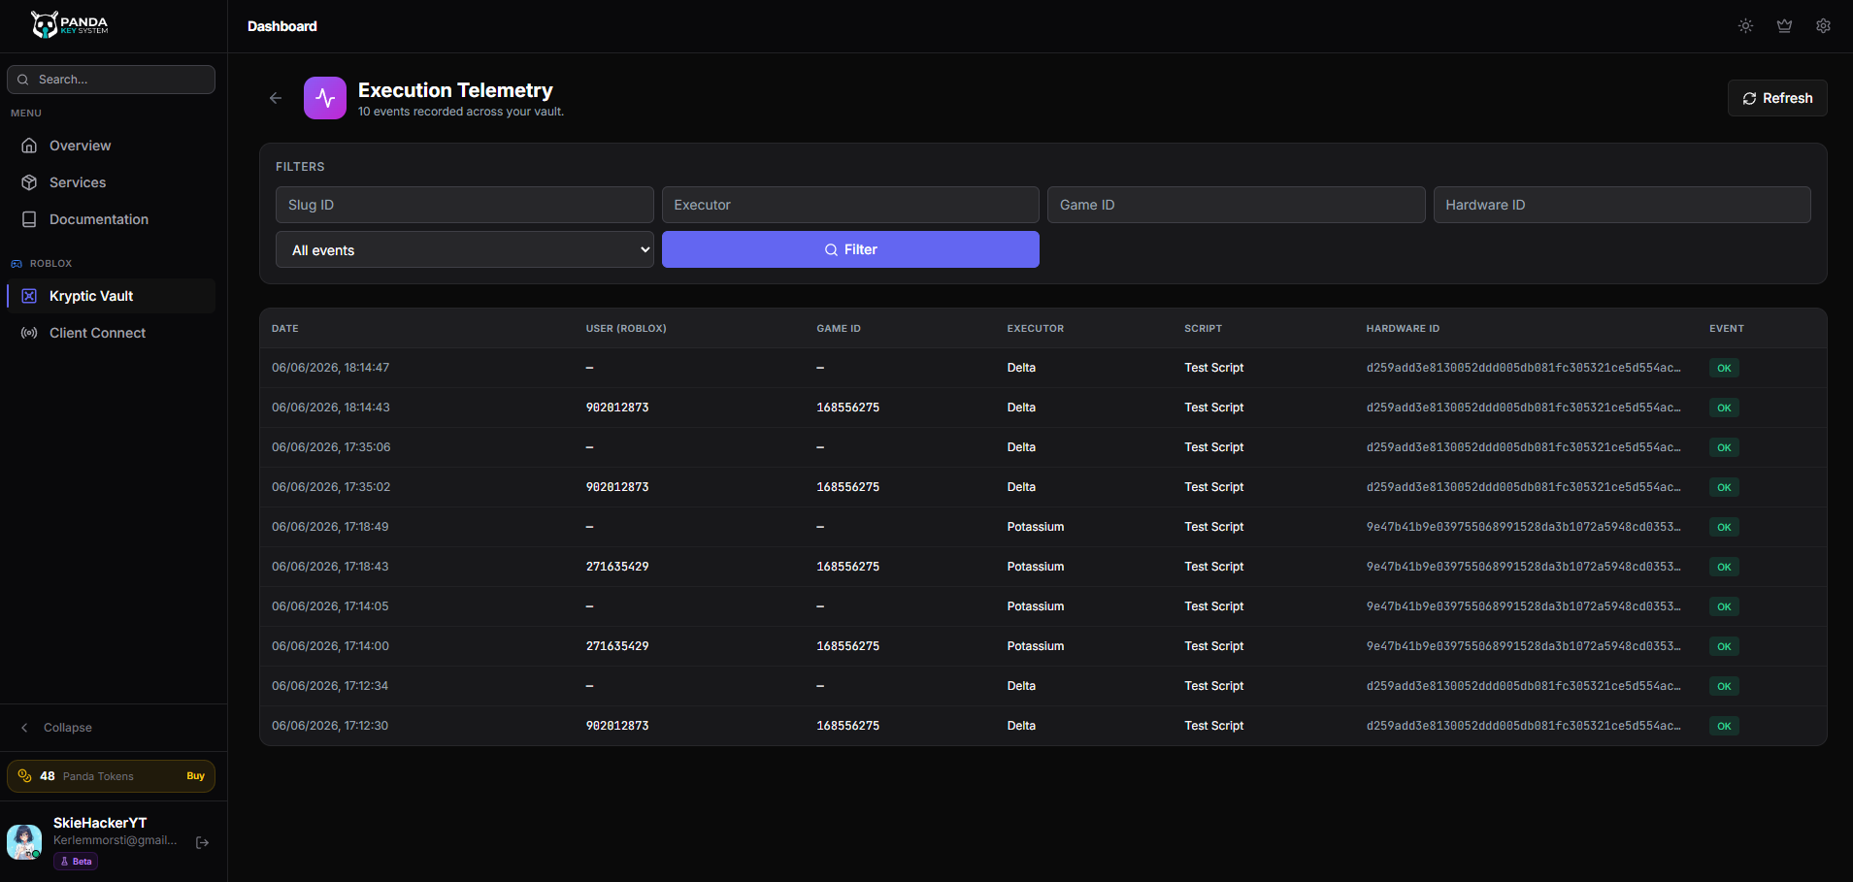Go back using the left arrow
The width and height of the screenshot is (1853, 882).
click(x=276, y=98)
